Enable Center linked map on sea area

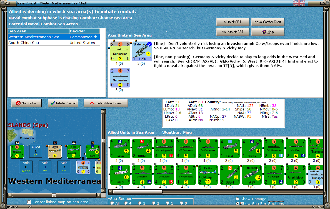pos(29,202)
